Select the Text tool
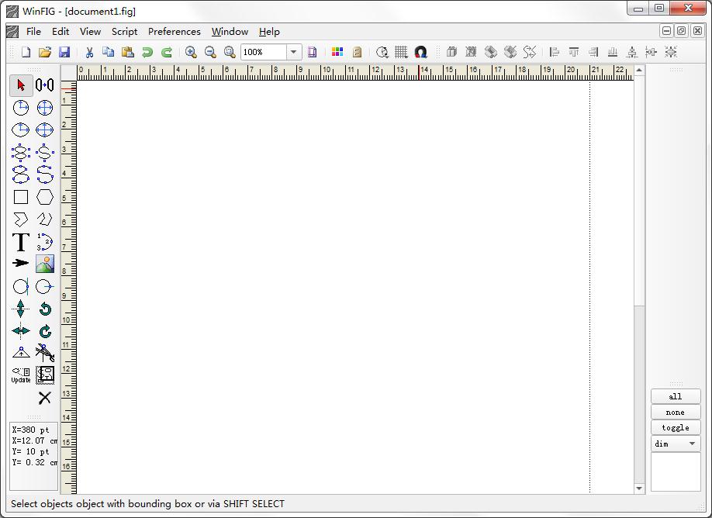 20,242
